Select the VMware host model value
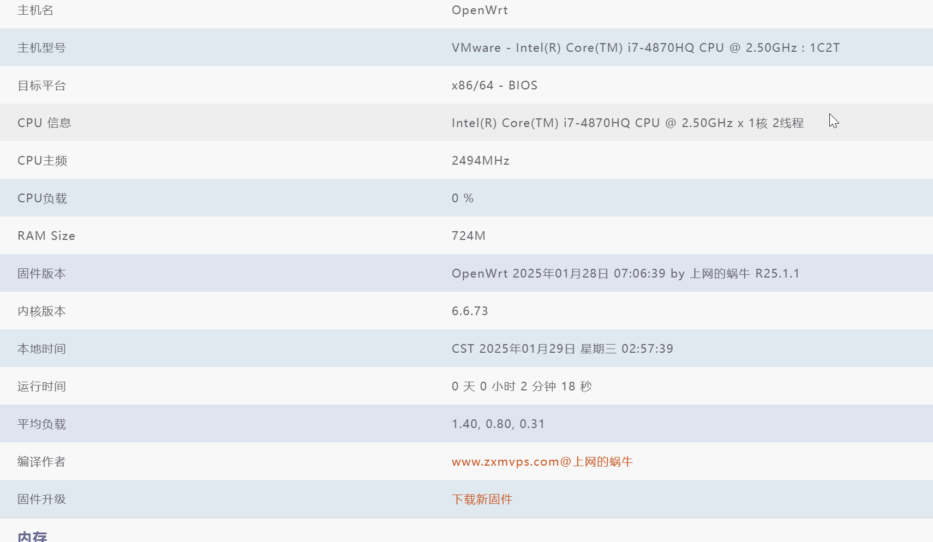The height and width of the screenshot is (542, 933). pyautogui.click(x=645, y=48)
